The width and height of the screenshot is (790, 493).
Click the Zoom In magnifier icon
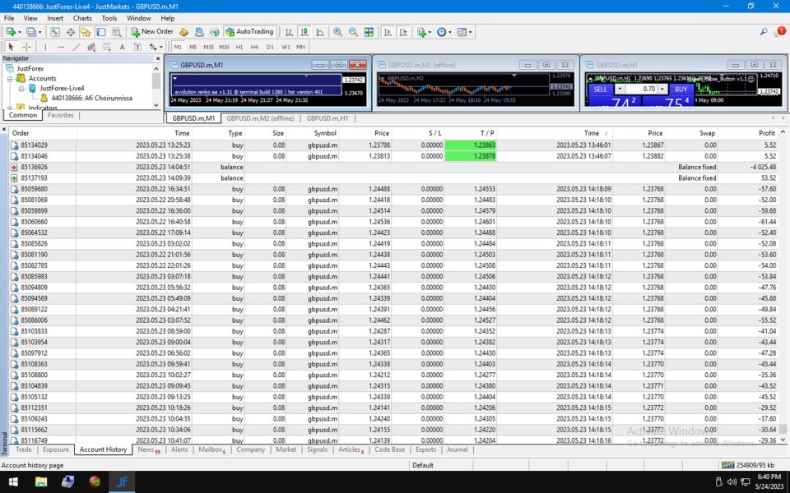[337, 32]
